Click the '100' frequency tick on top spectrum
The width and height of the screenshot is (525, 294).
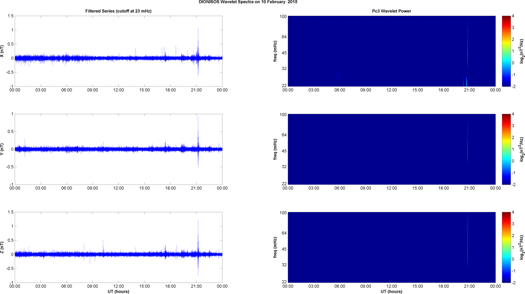283,16
